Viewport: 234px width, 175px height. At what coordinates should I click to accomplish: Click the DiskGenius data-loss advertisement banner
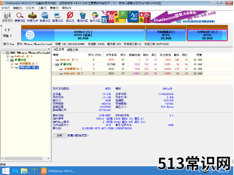[x=159, y=17]
